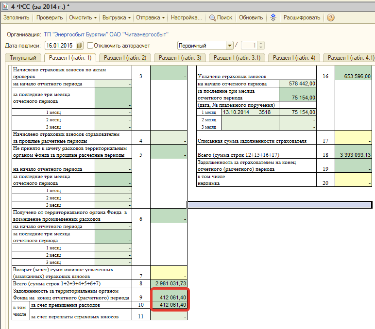Increase correction number with stepper arrow up
Screen dimensions: 375x329
[x=261, y=44]
